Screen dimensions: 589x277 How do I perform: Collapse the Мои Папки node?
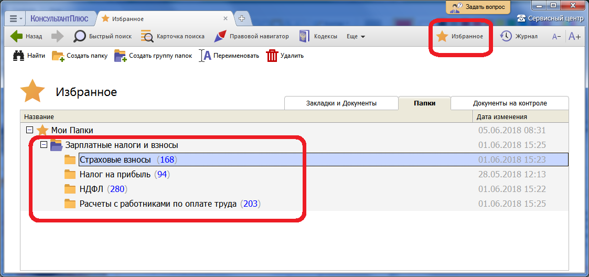tap(29, 130)
